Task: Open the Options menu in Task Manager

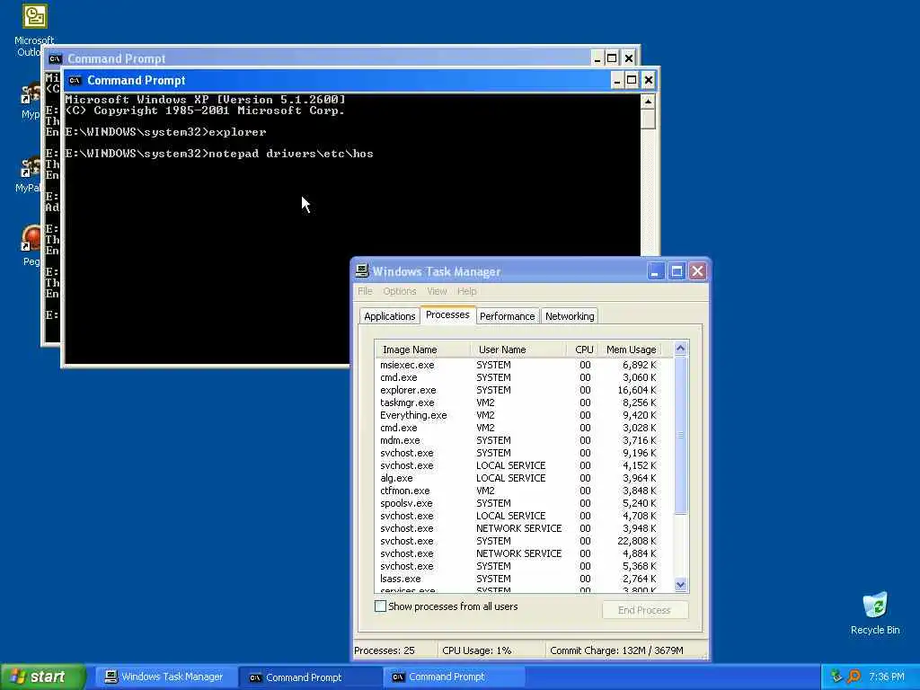Action: click(400, 291)
